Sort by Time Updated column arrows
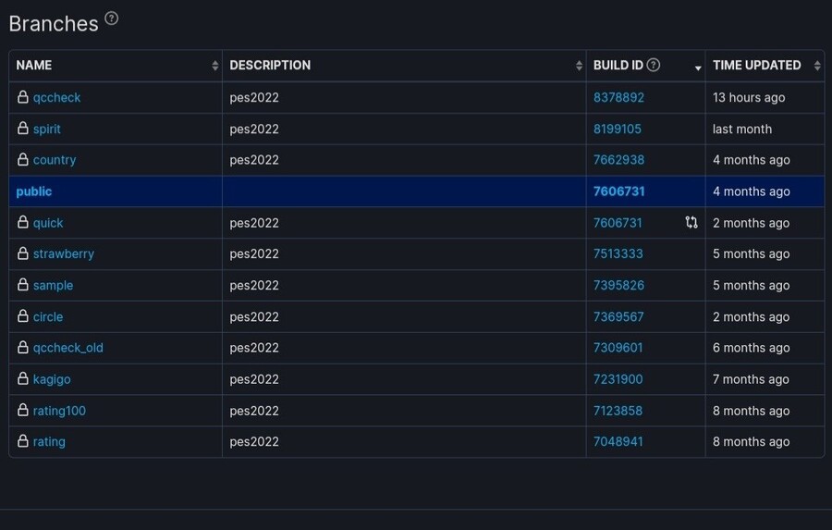This screenshot has height=530, width=832. click(x=817, y=66)
